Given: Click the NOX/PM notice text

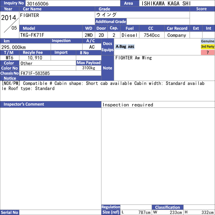Looking at the screenshot, I should (x=103, y=86).
